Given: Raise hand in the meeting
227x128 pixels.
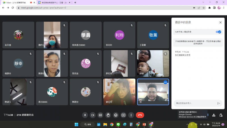Looking at the screenshot, I should click(x=108, y=115).
